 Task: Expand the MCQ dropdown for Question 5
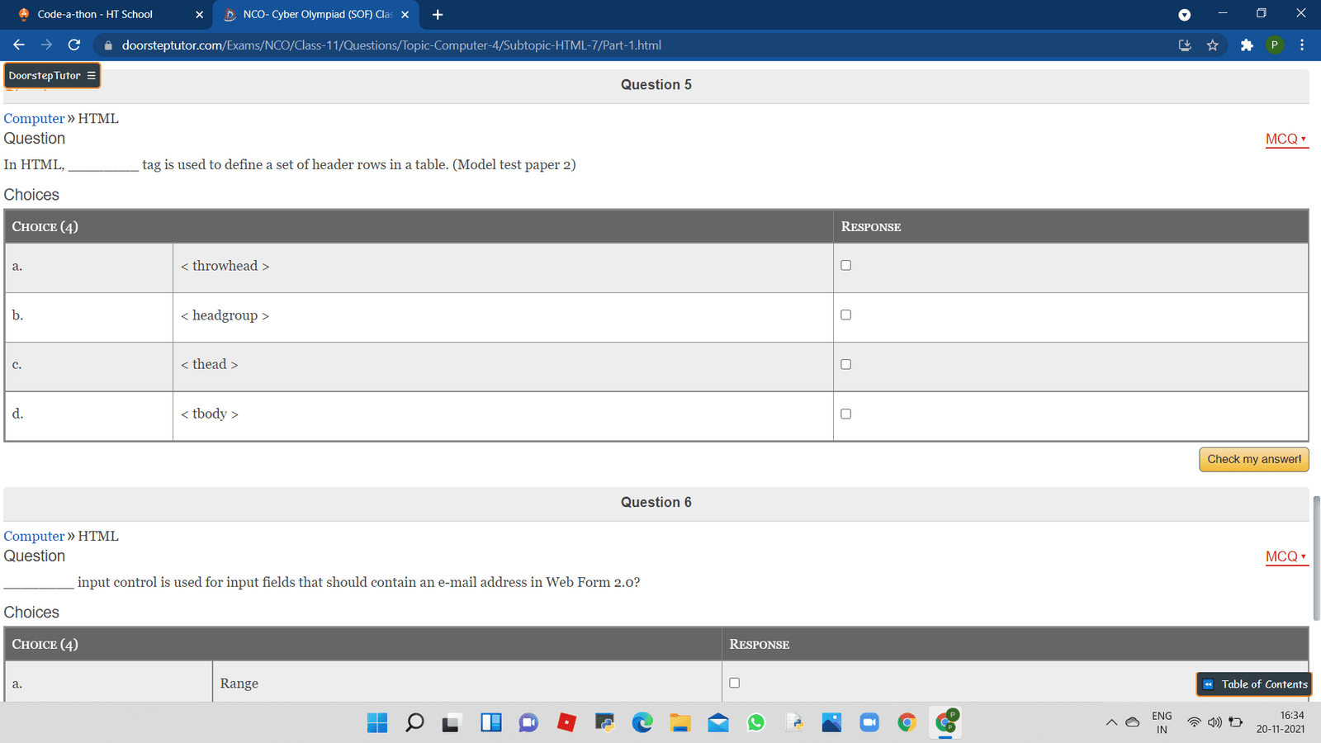click(1285, 140)
